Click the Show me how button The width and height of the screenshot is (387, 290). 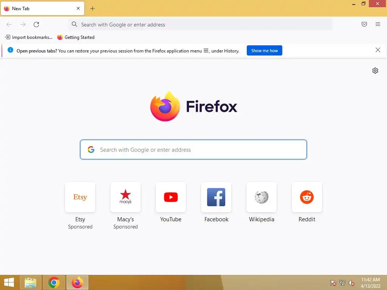[x=264, y=51]
